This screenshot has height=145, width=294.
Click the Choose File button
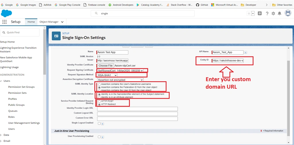pos(106,66)
